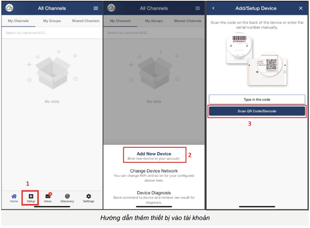Image resolution: width=310 pixels, height=228 pixels.
Task: Select Device Diagnosis option
Action: [x=154, y=197]
